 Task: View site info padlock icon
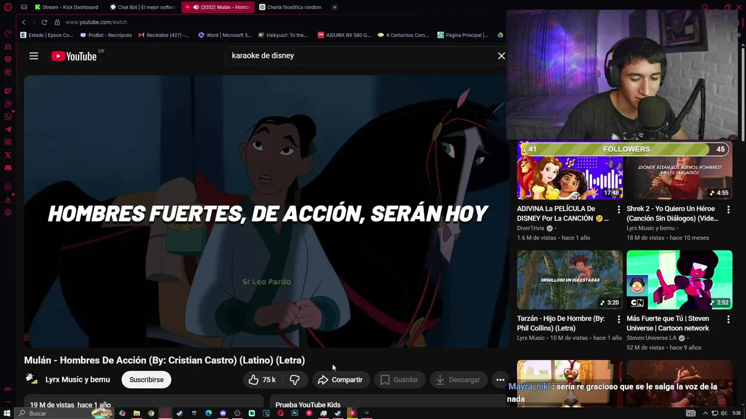pos(57,22)
